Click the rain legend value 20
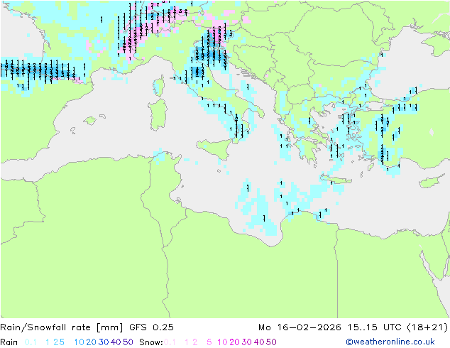Screen dimensions: 450x348 coord(92,342)
